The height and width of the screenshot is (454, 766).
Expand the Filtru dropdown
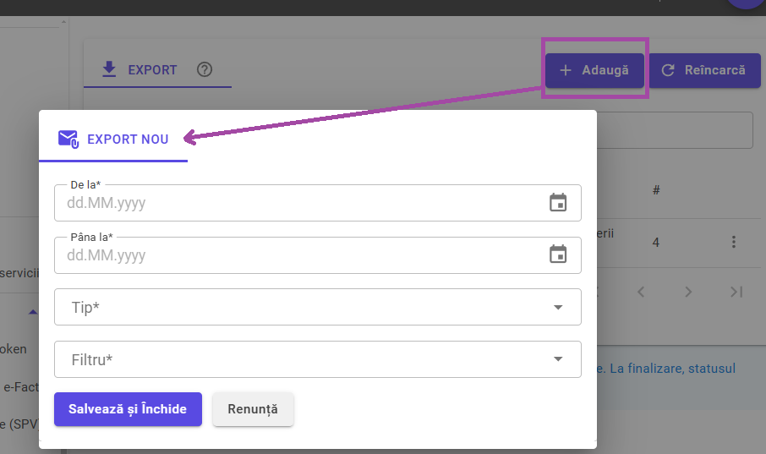557,359
